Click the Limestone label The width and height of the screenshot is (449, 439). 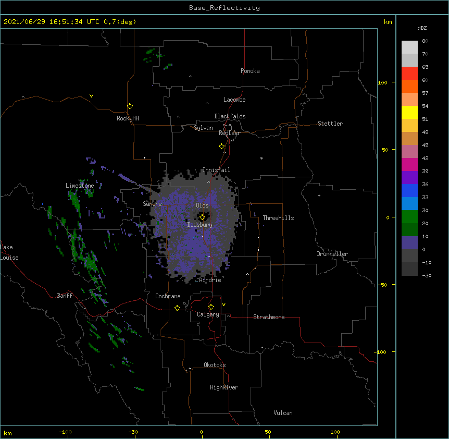click(80, 186)
